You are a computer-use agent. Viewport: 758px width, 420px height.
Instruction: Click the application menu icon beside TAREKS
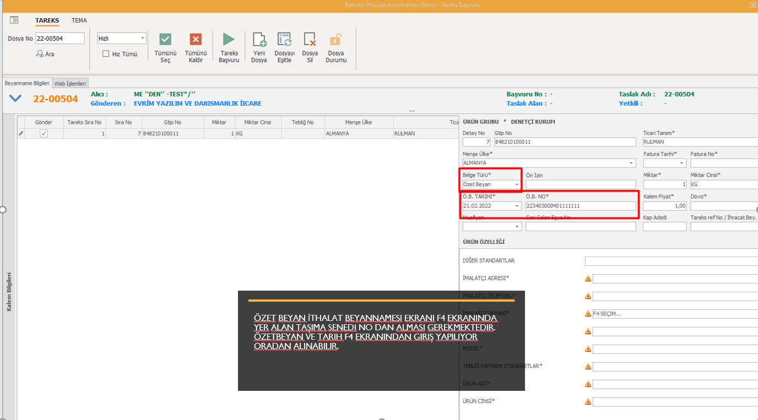point(14,20)
